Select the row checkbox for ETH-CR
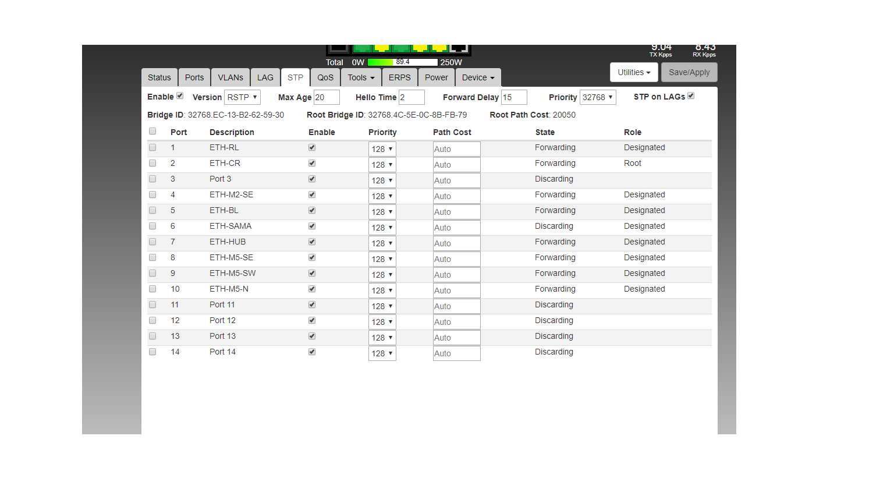 pos(152,164)
